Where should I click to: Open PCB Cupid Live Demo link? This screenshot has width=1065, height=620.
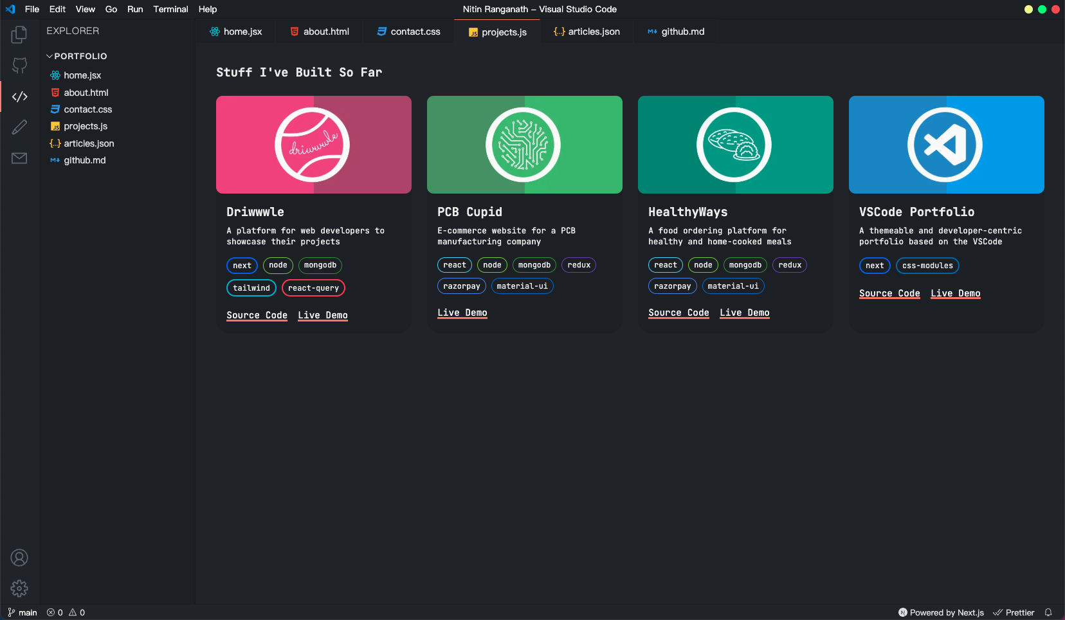click(462, 313)
